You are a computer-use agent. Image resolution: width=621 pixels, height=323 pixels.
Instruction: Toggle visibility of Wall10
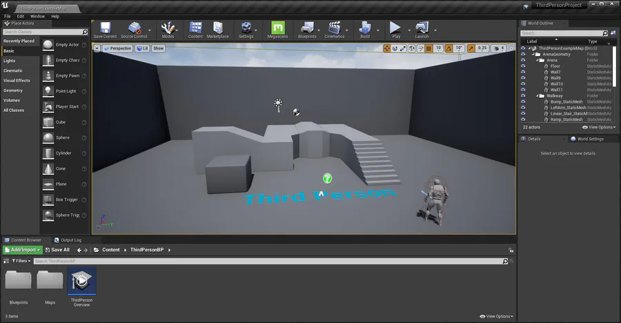tap(523, 84)
